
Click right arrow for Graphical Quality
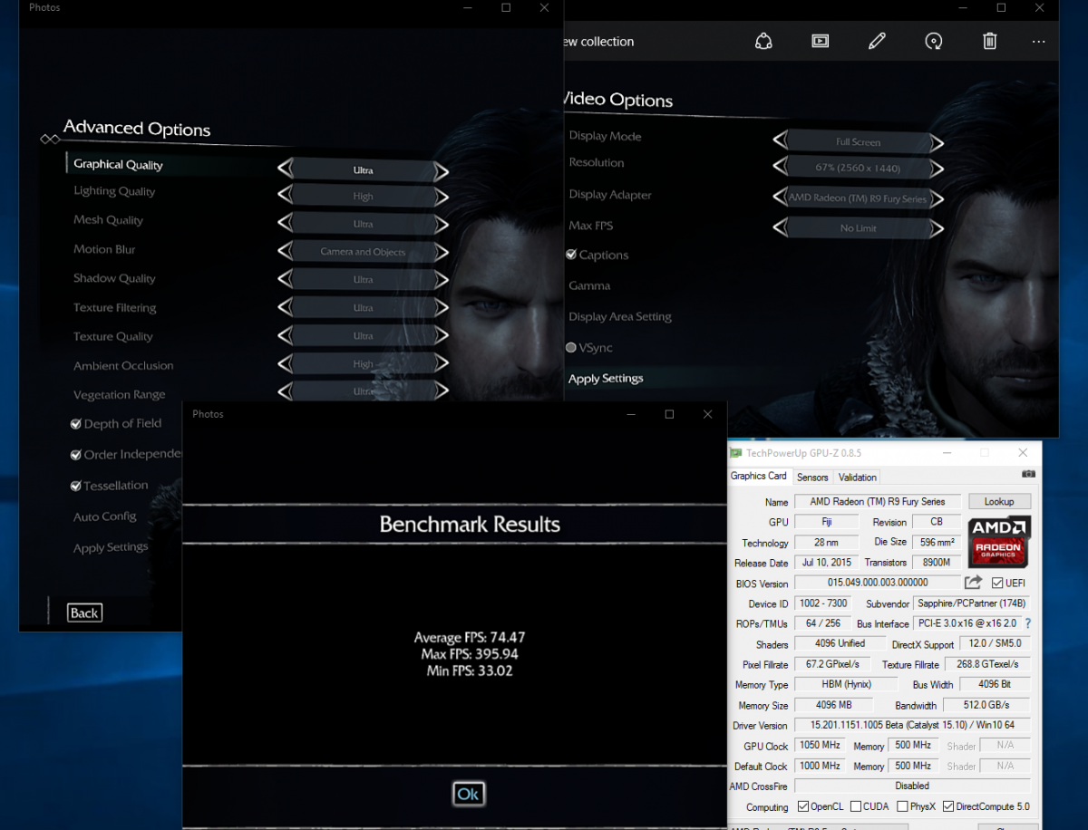[442, 171]
